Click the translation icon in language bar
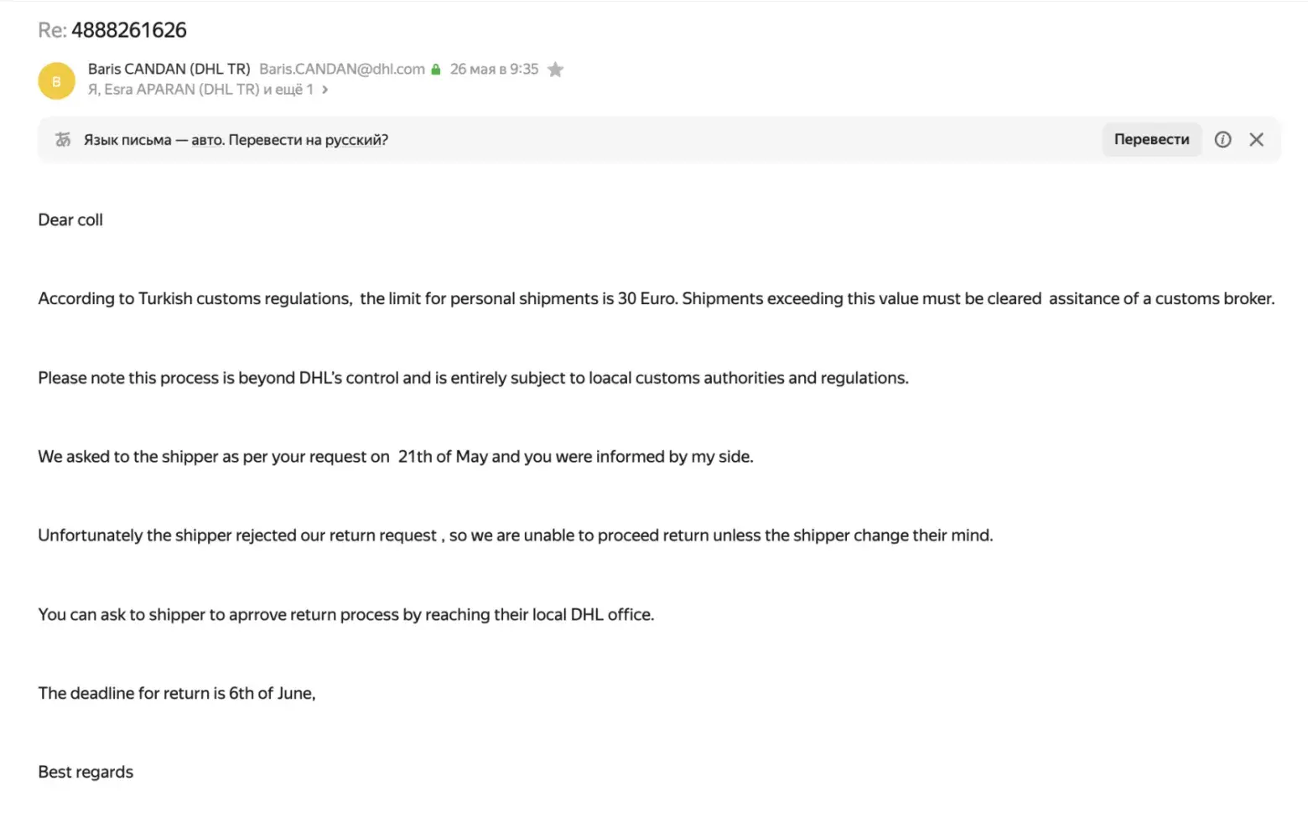 pos(63,140)
